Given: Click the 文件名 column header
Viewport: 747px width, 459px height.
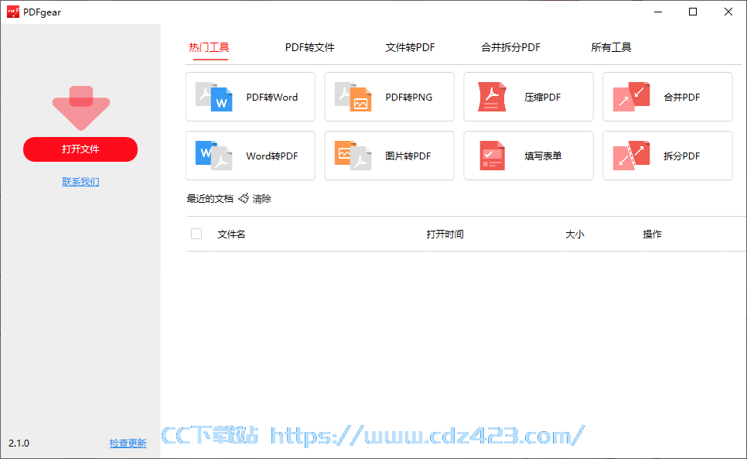Looking at the screenshot, I should pyautogui.click(x=231, y=234).
